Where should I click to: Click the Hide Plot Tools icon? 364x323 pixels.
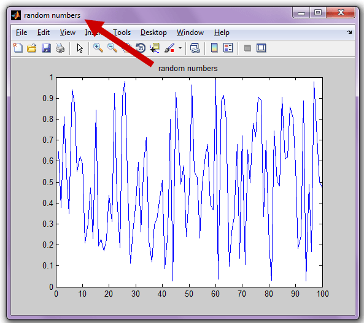point(247,48)
